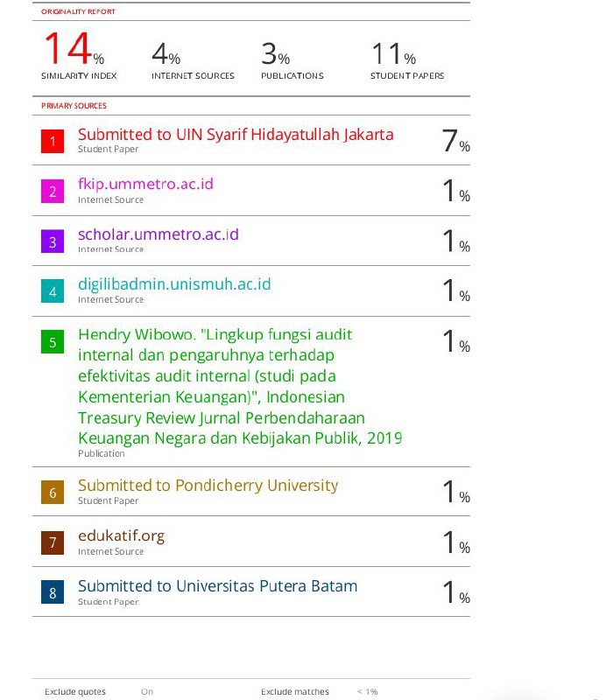Click the tan number 6 source badge
The height and width of the screenshot is (700, 606).
click(x=53, y=492)
